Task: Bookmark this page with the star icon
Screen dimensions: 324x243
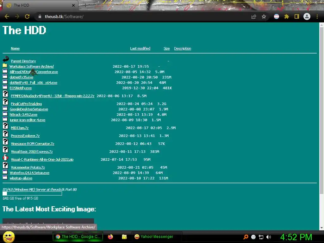Action: [x=264, y=16]
